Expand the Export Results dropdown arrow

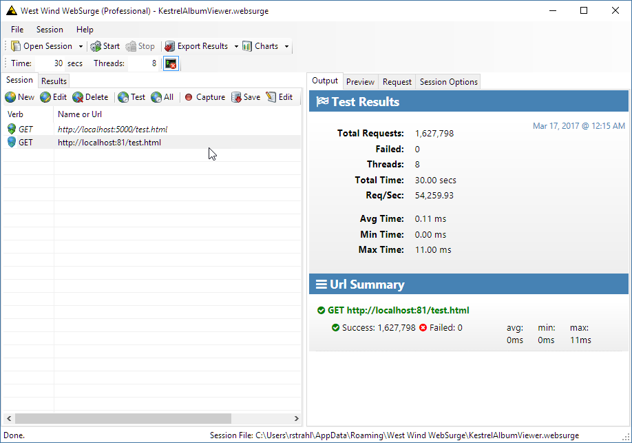236,46
